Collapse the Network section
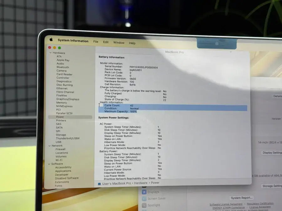 coord(49,146)
